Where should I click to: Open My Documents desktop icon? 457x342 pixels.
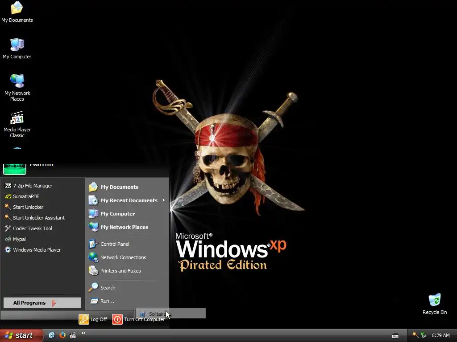17,12
